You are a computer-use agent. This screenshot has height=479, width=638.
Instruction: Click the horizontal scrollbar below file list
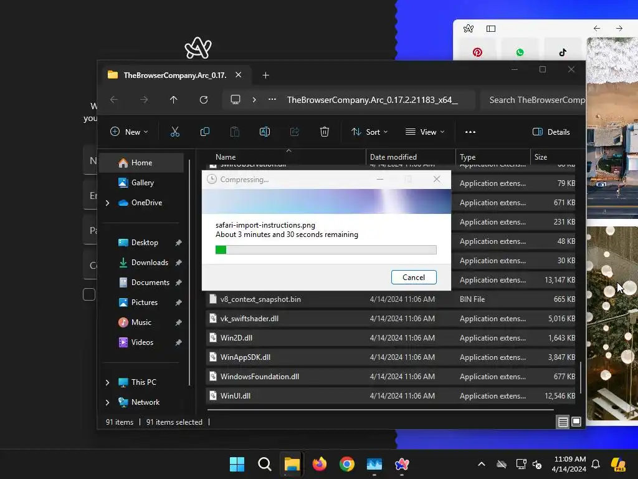pyautogui.click(x=380, y=409)
